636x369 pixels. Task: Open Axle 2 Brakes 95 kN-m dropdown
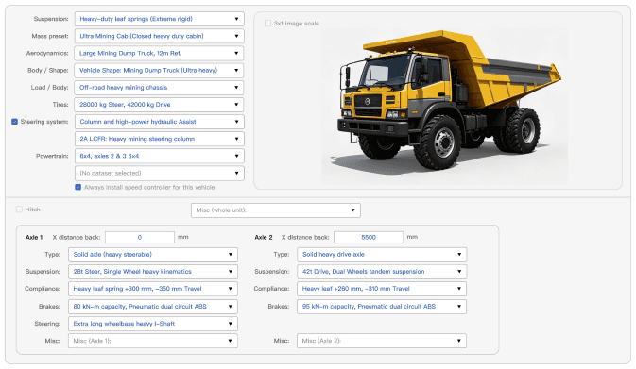(x=382, y=307)
